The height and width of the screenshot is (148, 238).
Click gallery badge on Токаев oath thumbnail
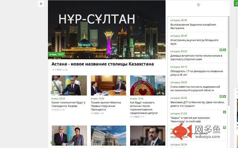coord(52,92)
